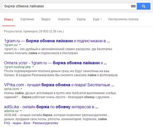Select the Поиск tab
Screen dimensions: 153x127
9,19
